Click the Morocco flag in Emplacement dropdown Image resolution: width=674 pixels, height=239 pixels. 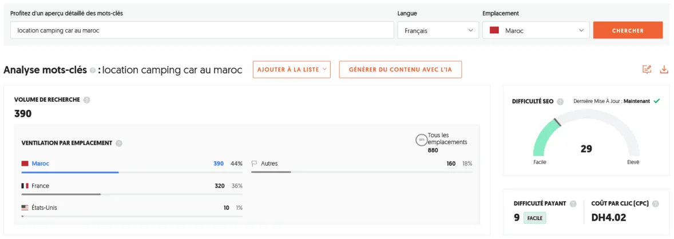click(x=494, y=30)
